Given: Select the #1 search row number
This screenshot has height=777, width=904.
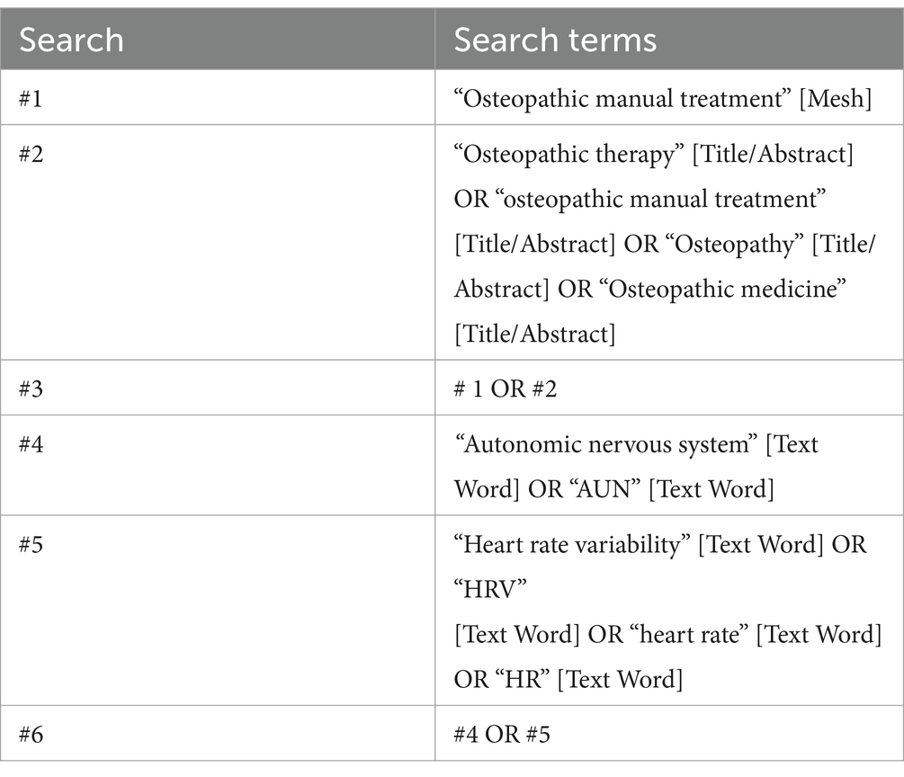Looking at the screenshot, I should [31, 99].
